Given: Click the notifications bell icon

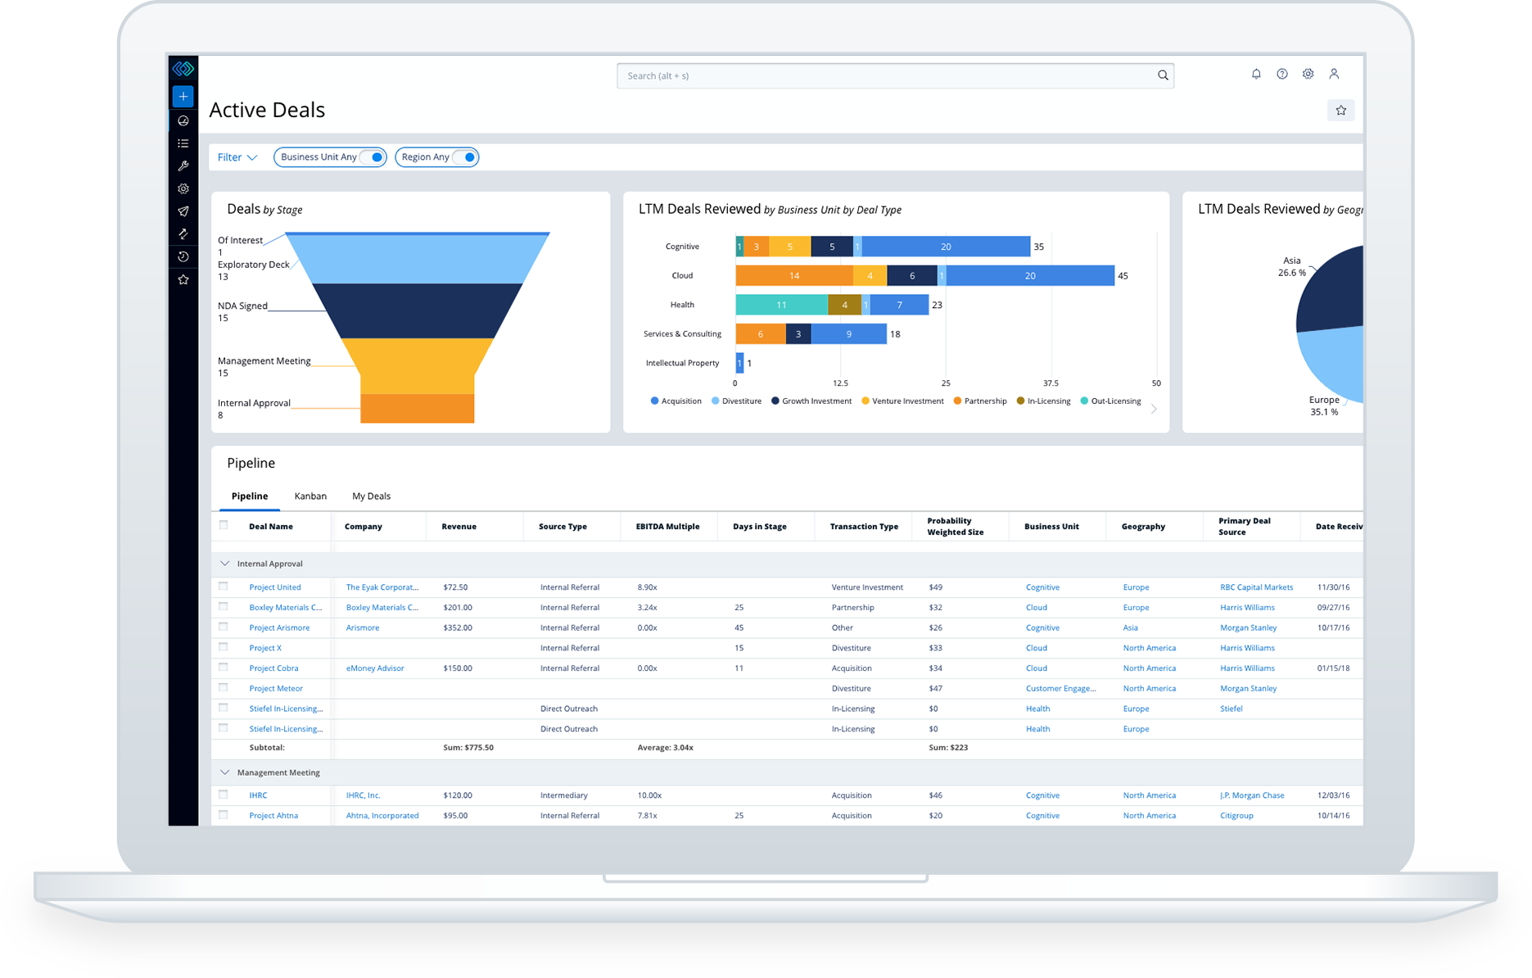Looking at the screenshot, I should point(1256,75).
